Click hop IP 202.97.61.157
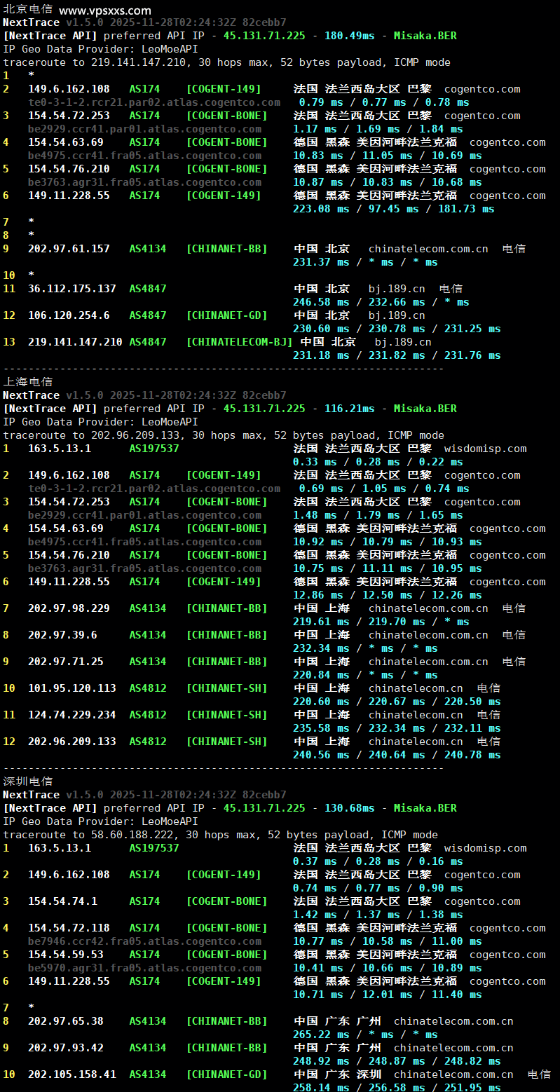560x1092 pixels. point(69,249)
